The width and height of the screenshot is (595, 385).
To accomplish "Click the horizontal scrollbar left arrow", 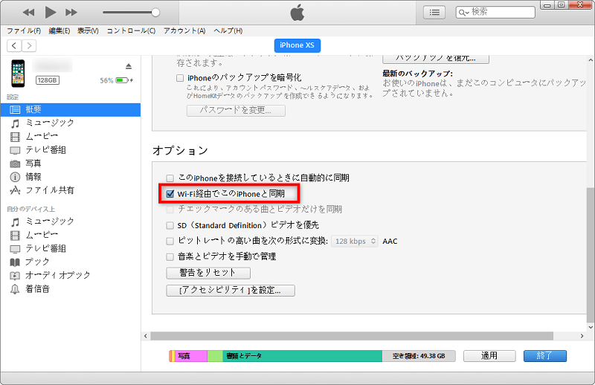I will [146, 336].
